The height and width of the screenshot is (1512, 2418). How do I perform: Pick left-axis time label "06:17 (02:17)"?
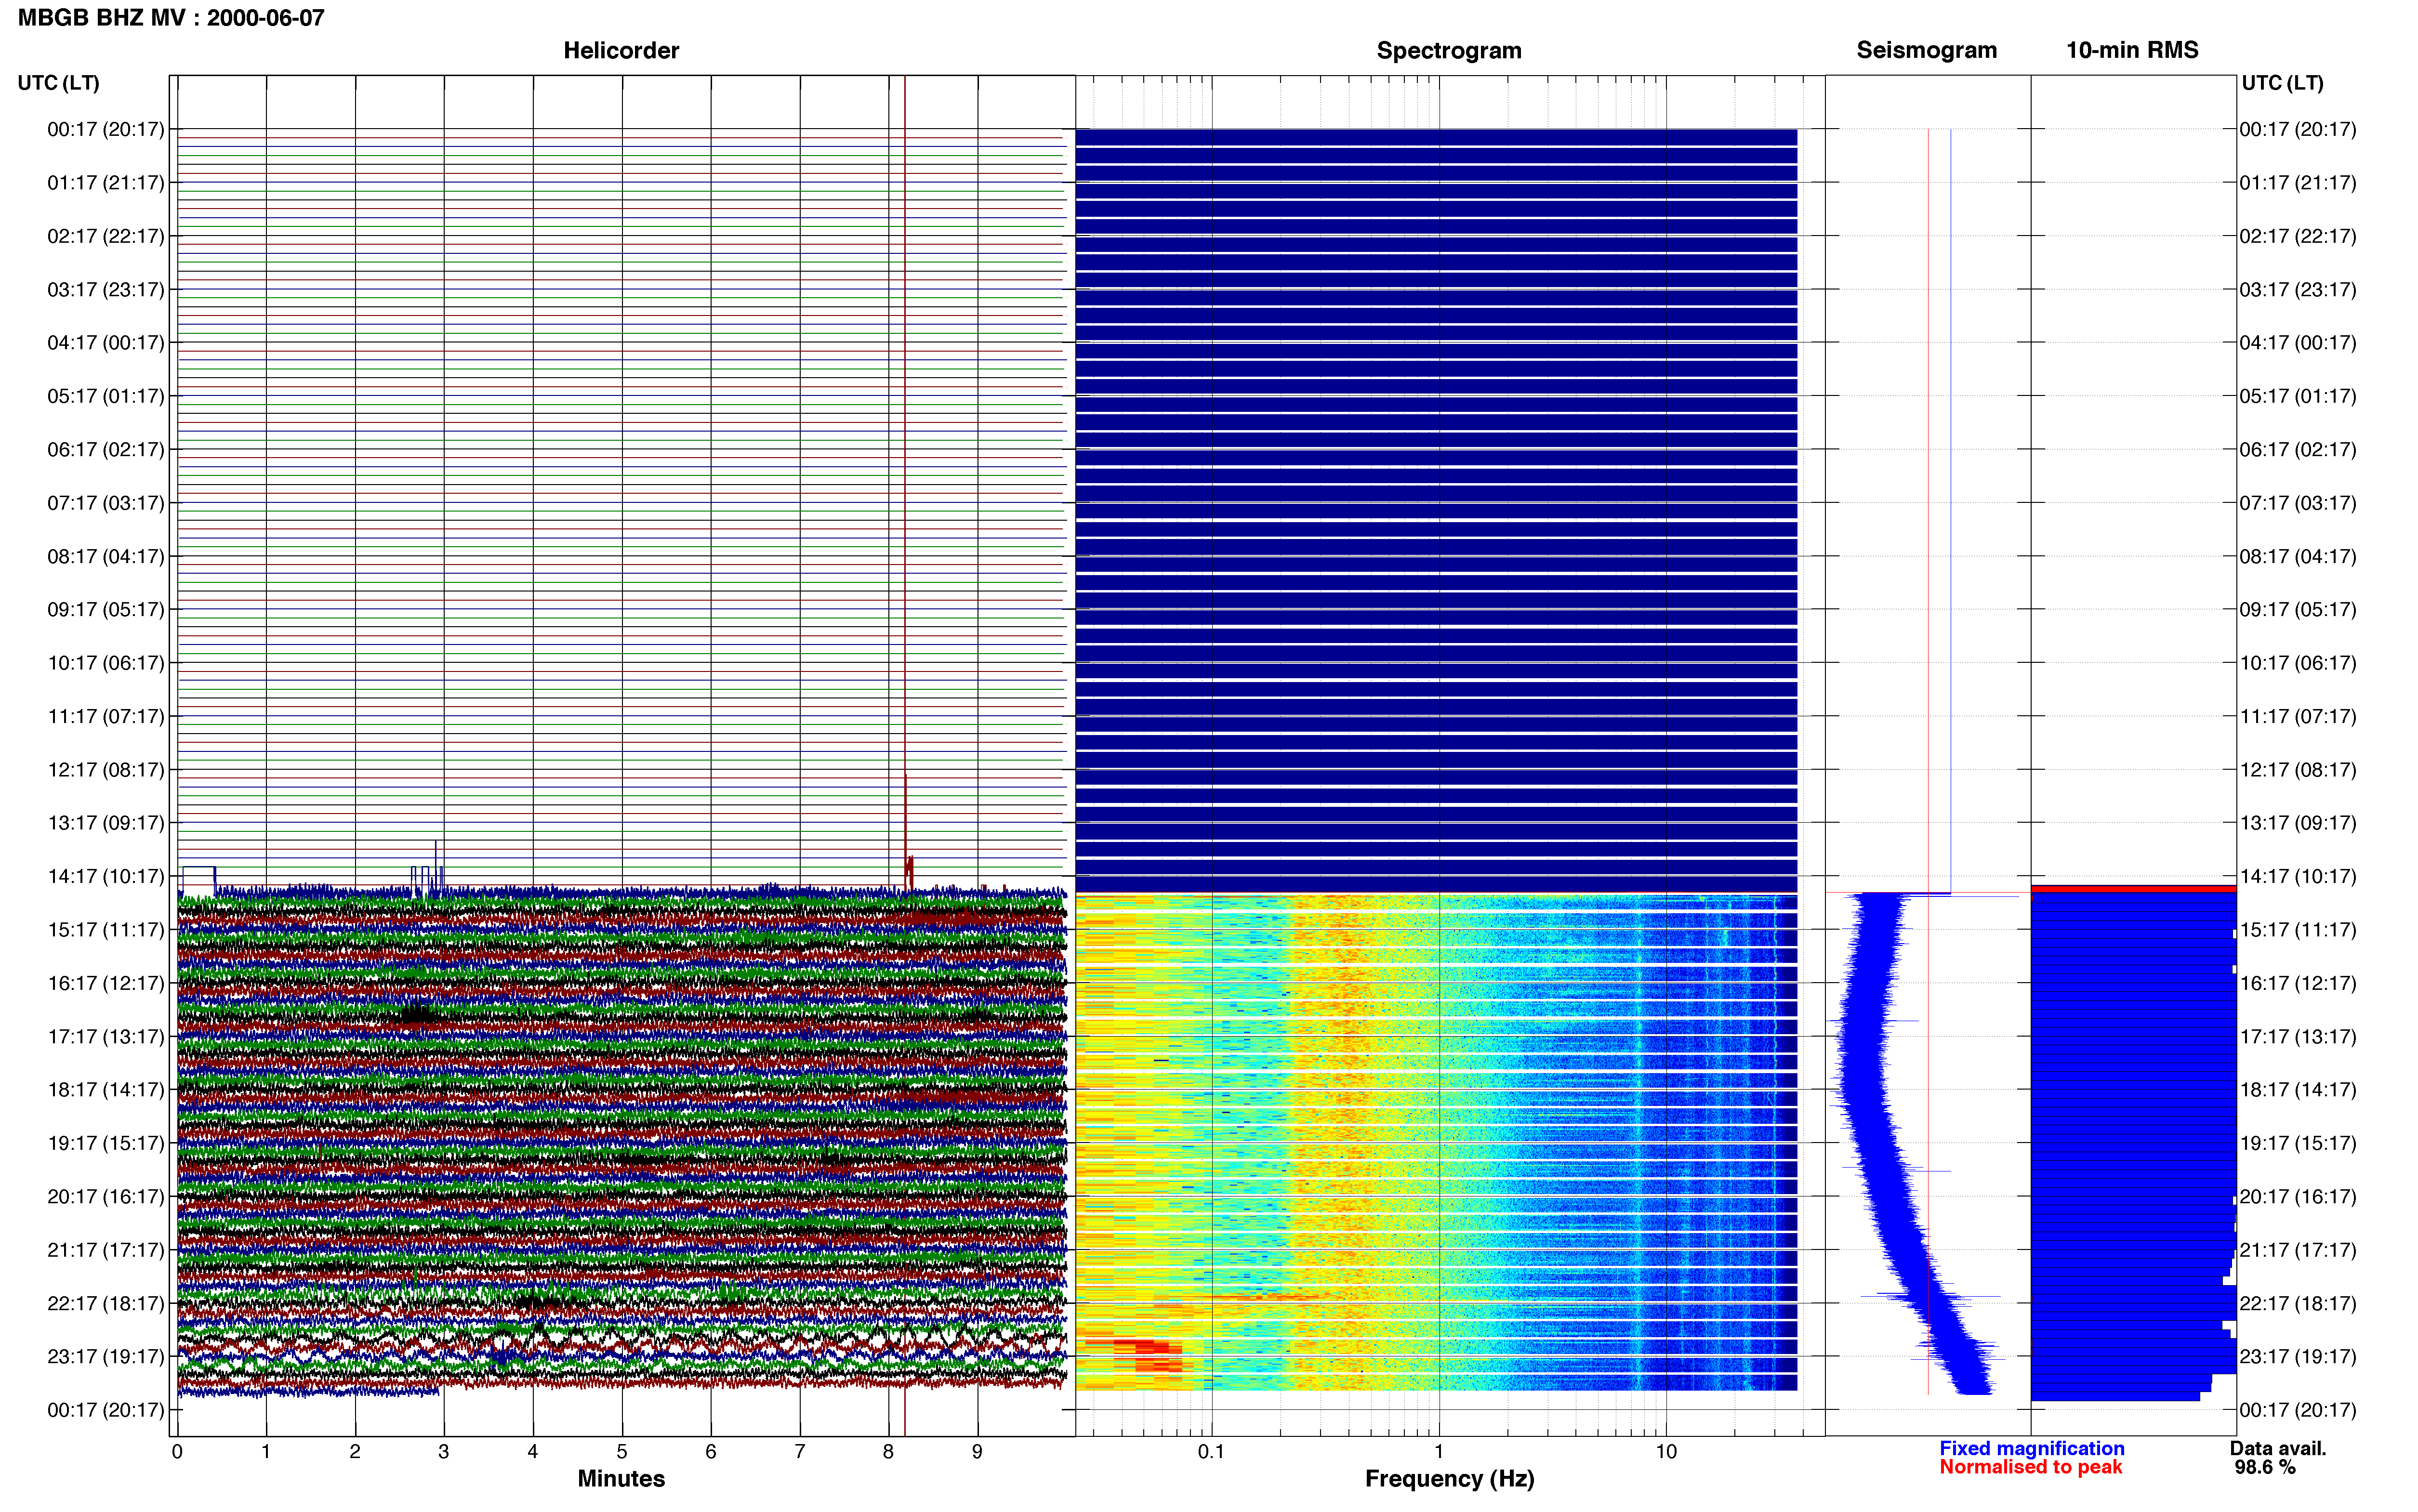pyautogui.click(x=106, y=450)
